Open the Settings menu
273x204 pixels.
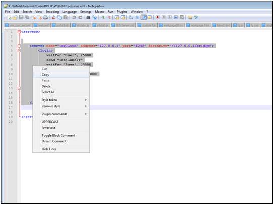click(x=86, y=12)
